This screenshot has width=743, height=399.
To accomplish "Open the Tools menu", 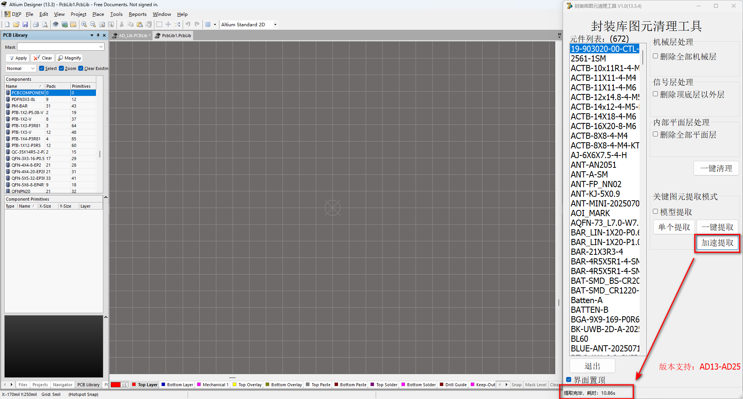I will pyautogui.click(x=116, y=14).
